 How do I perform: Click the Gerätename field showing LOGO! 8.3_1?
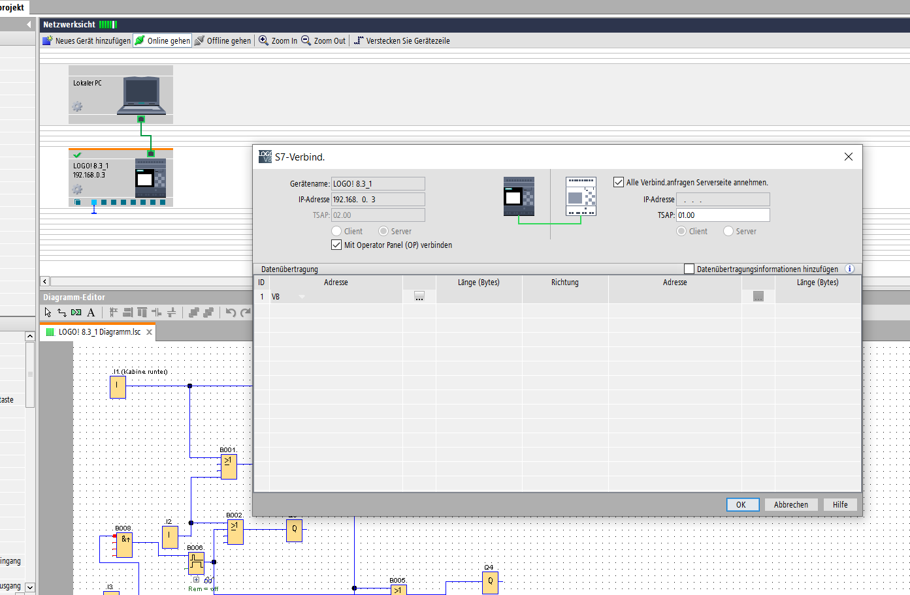(x=378, y=184)
